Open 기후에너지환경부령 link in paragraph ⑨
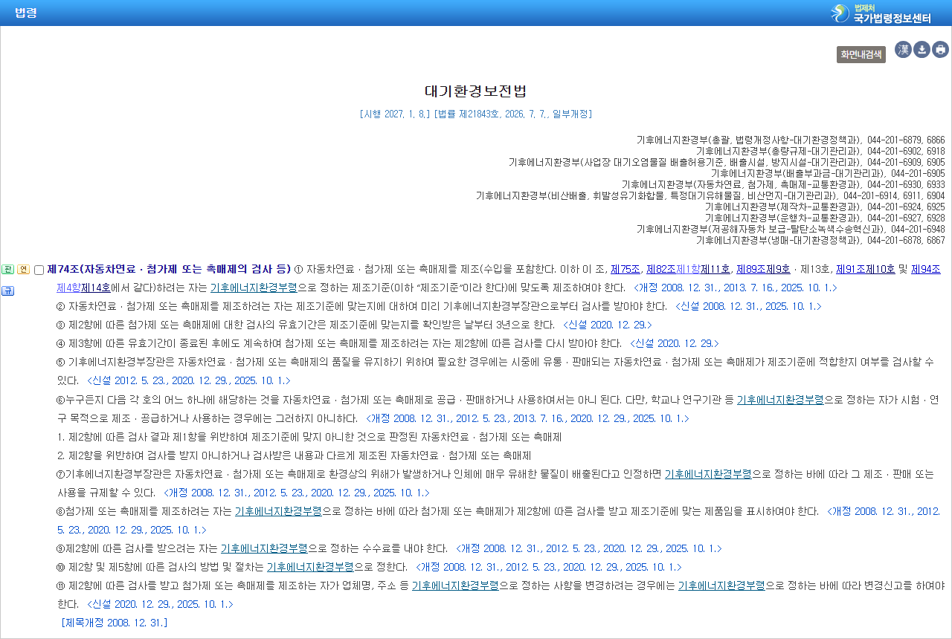Image resolution: width=952 pixels, height=639 pixels. [264, 548]
